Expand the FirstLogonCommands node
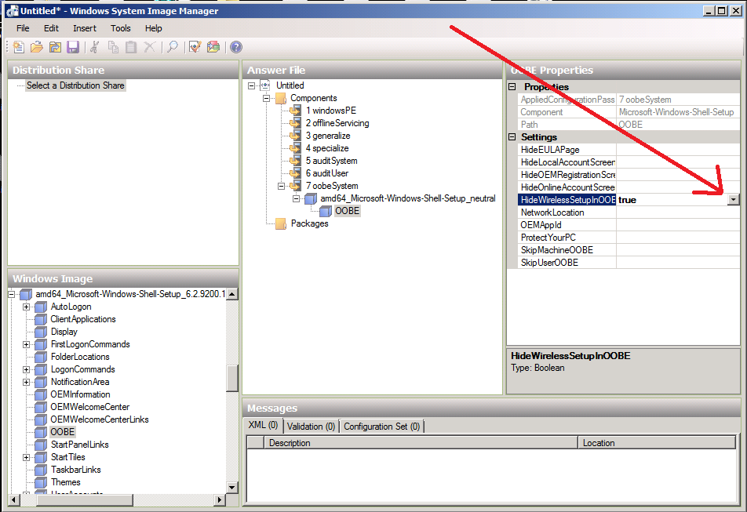This screenshot has width=747, height=512. [x=26, y=344]
